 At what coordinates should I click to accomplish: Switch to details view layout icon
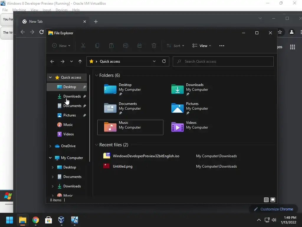click(266, 200)
